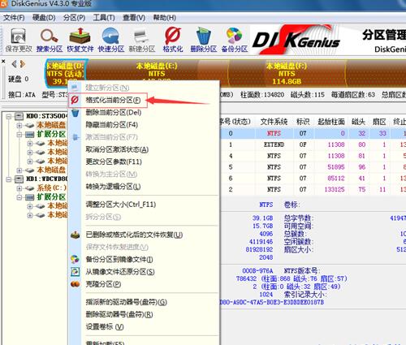The height and width of the screenshot is (345, 406).
Task: Click the drive icon beside 系统(C:)
Action: coord(29,188)
